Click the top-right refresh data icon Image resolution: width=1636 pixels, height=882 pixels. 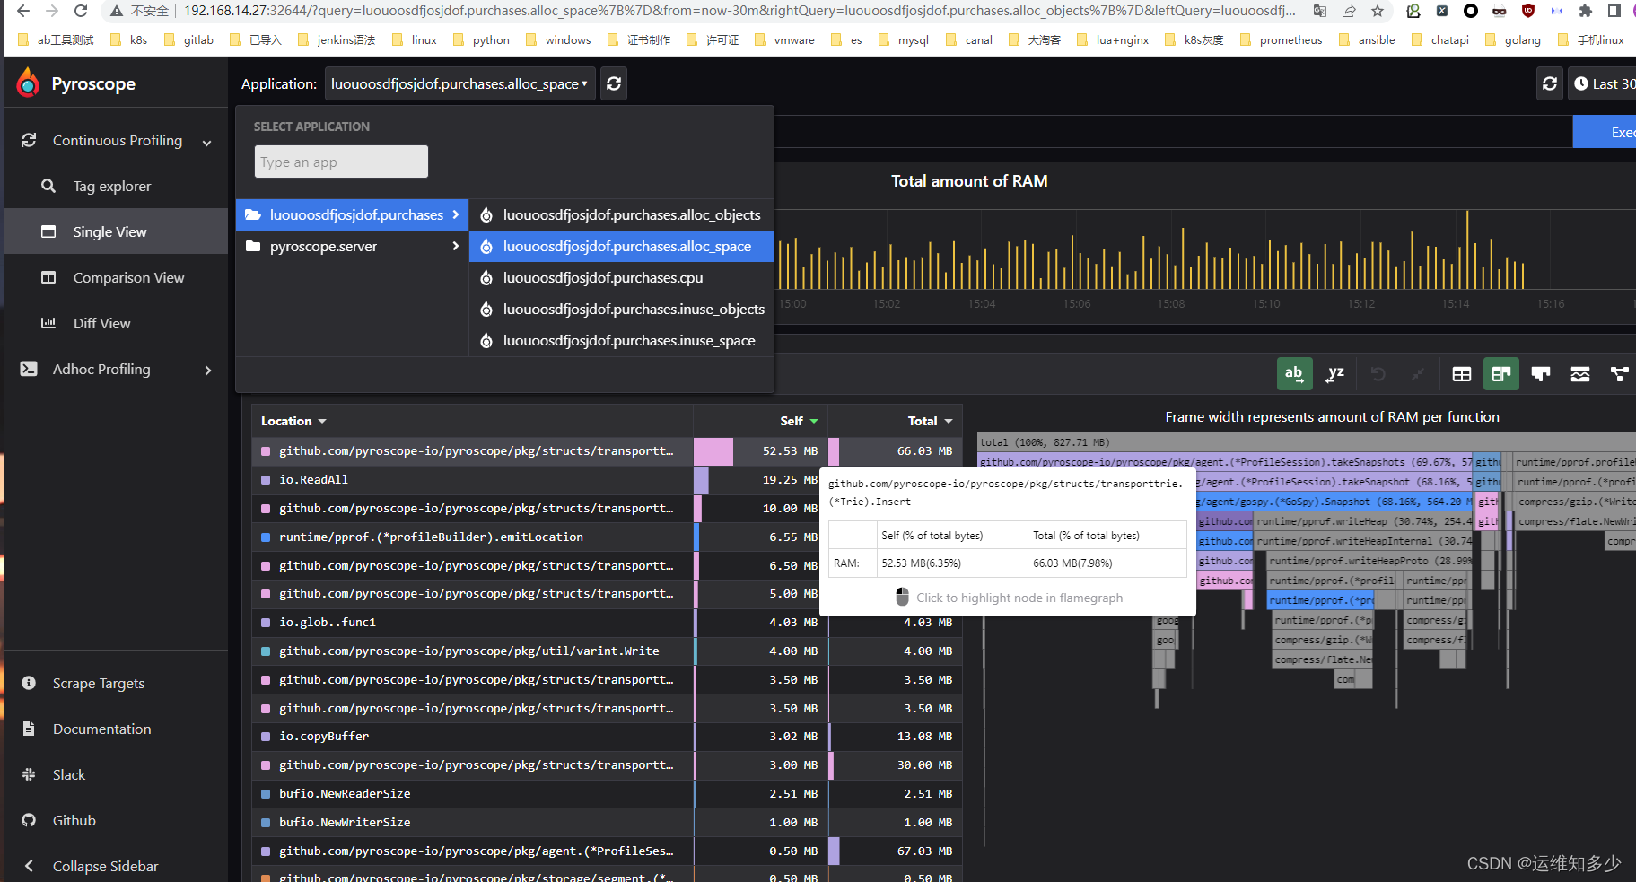[x=1550, y=83]
